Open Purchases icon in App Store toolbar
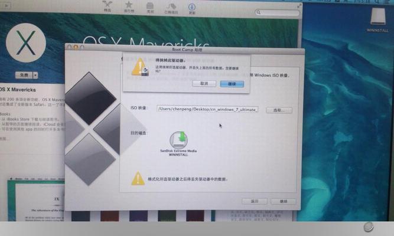The image size is (394, 236). (x=171, y=8)
